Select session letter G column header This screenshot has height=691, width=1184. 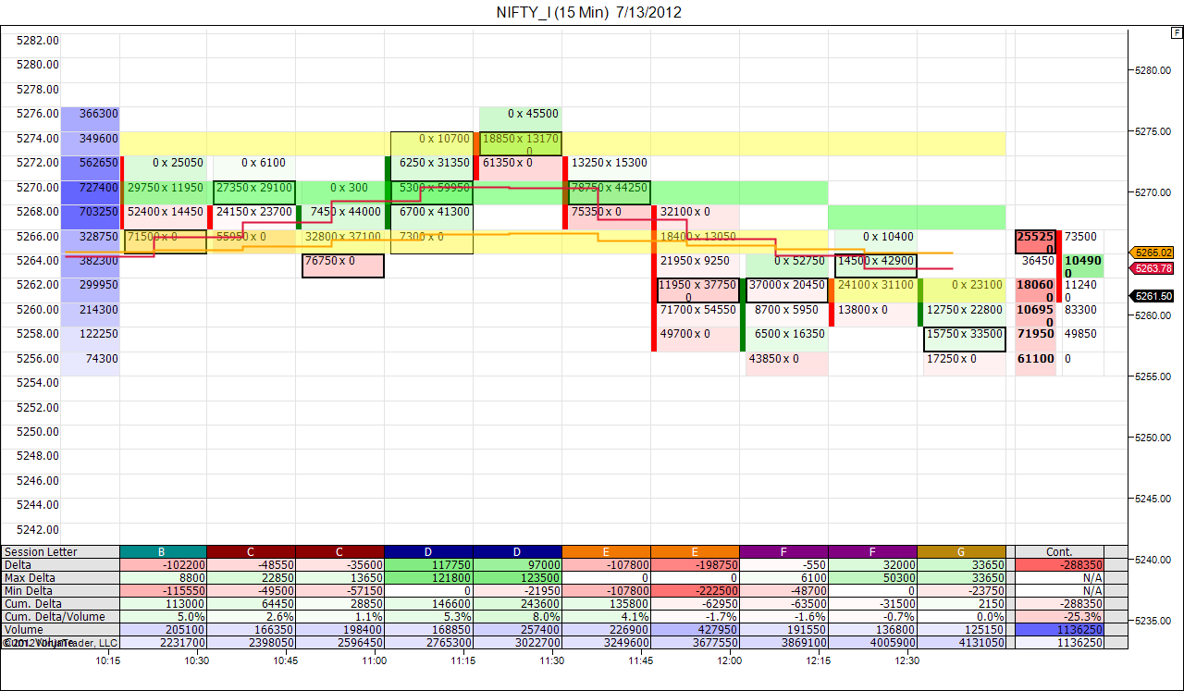point(961,552)
